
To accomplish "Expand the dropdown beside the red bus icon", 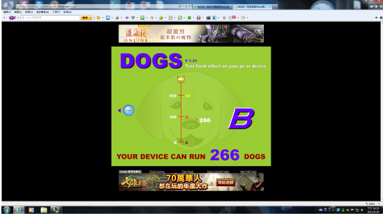I will [x=203, y=17].
